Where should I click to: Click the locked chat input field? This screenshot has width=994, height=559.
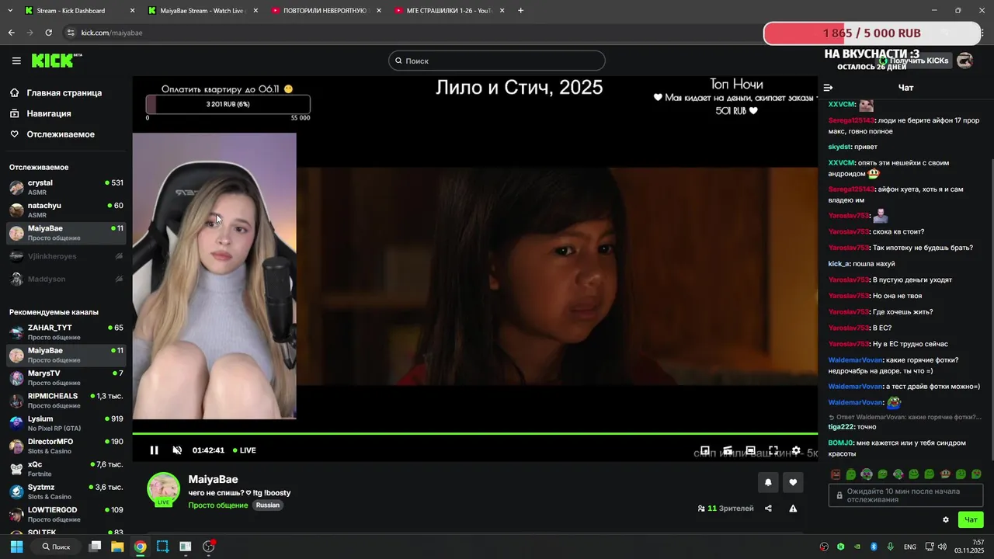coord(905,495)
